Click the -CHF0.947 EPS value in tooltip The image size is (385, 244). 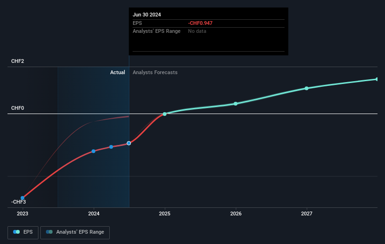[x=200, y=23]
